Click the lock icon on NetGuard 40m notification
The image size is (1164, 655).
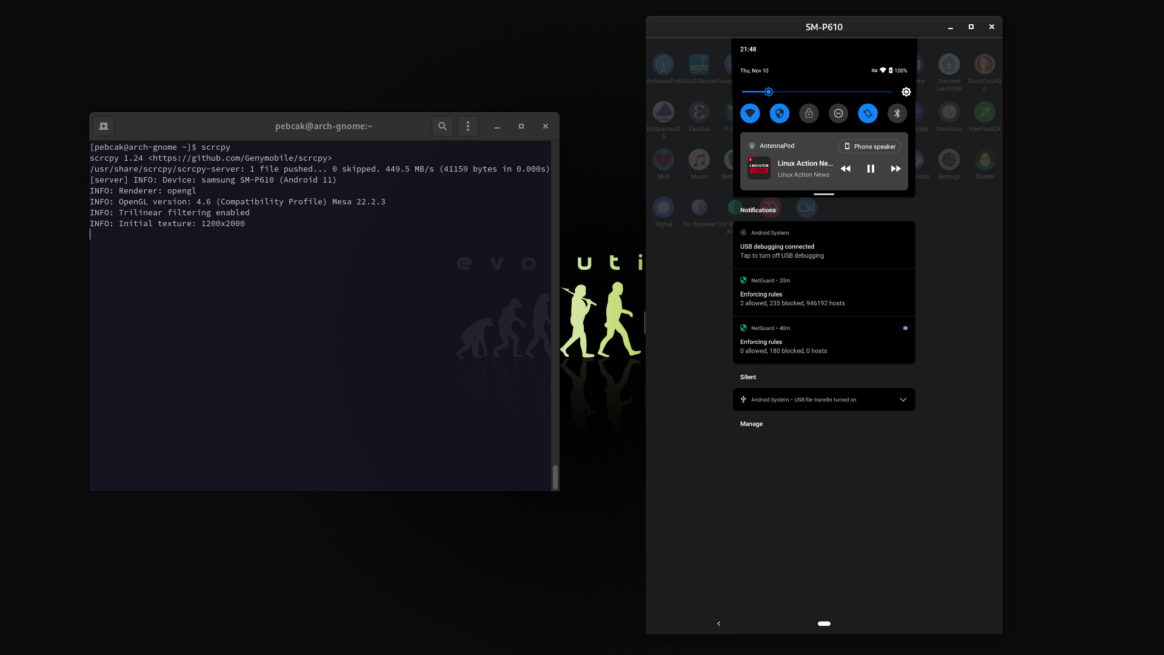tap(905, 328)
